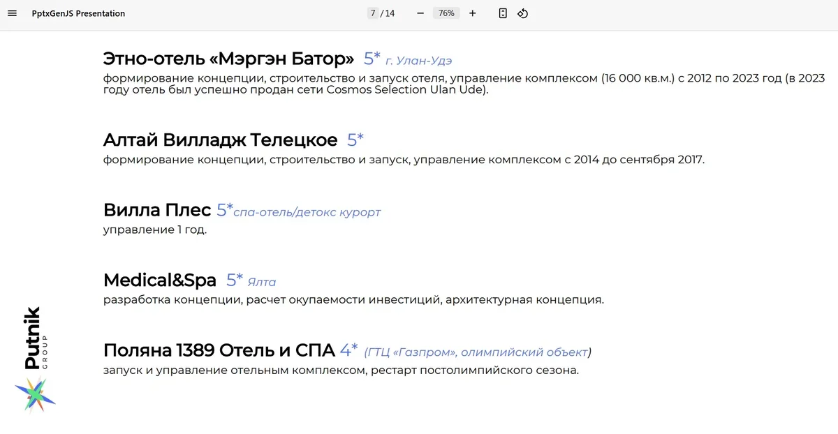
Task: Open the sidebar hamburger menu
Action: 12,13
